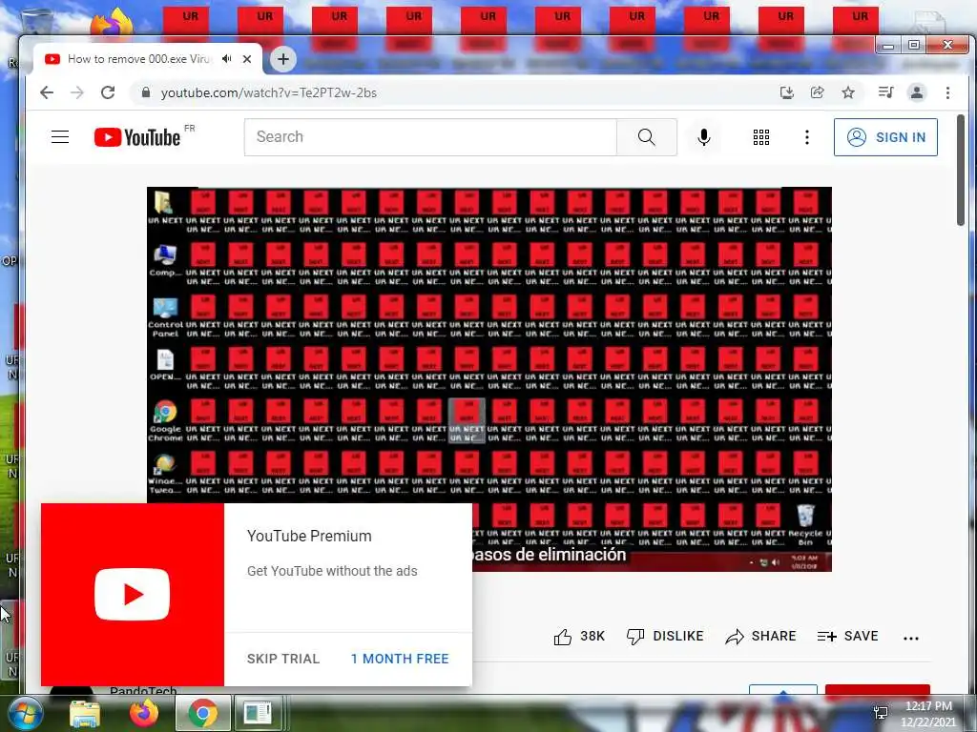This screenshot has height=732, width=977.
Task: Close the 'How to remove 000.exe' tab
Action: coord(247,58)
